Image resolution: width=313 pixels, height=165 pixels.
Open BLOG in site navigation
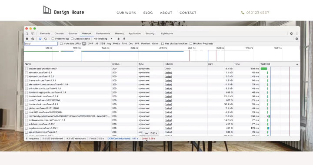tap(148, 13)
